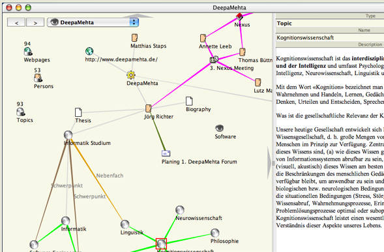384x252 pixels.
Task: Click the dropdown stepper arrows beside DeepaMehta
Action: (x=134, y=22)
